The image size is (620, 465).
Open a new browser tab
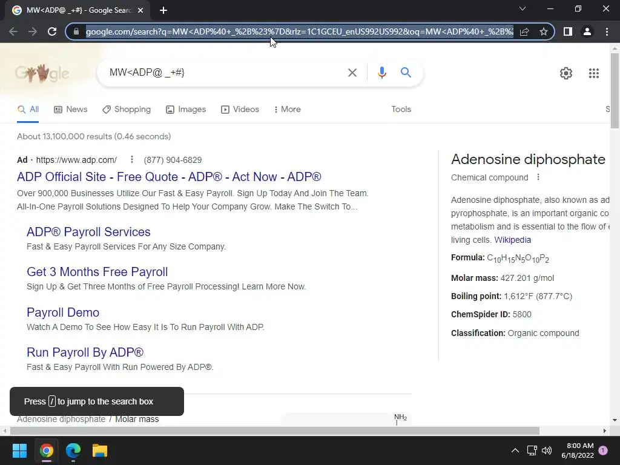(x=163, y=10)
